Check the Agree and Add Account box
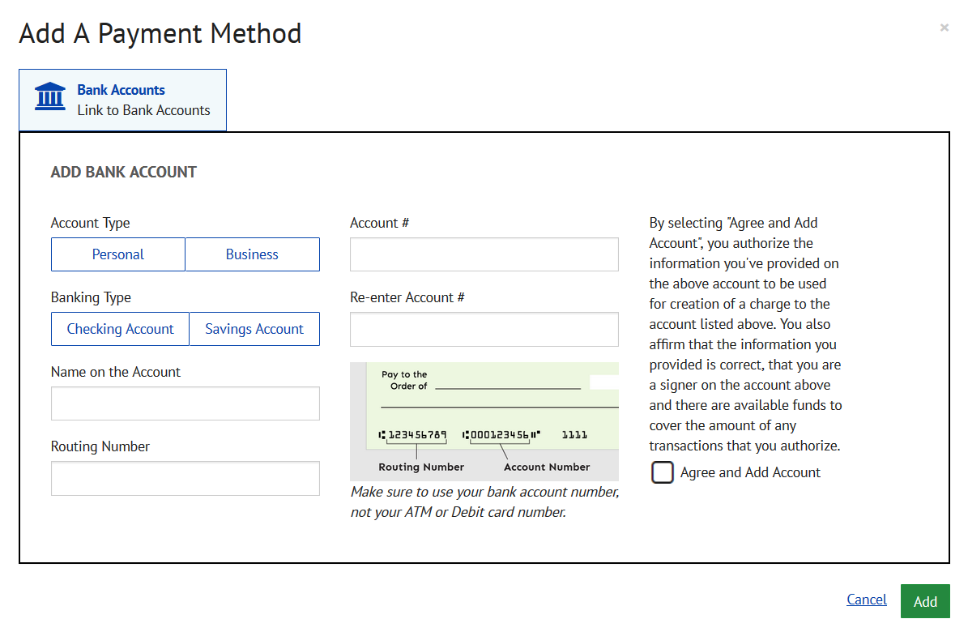 [x=663, y=472]
